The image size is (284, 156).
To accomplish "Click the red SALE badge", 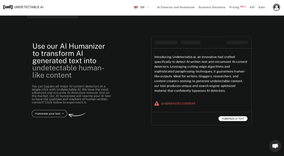I will pos(243,7).
